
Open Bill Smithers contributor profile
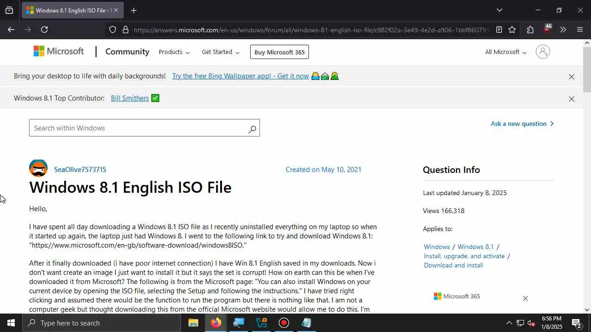130,98
